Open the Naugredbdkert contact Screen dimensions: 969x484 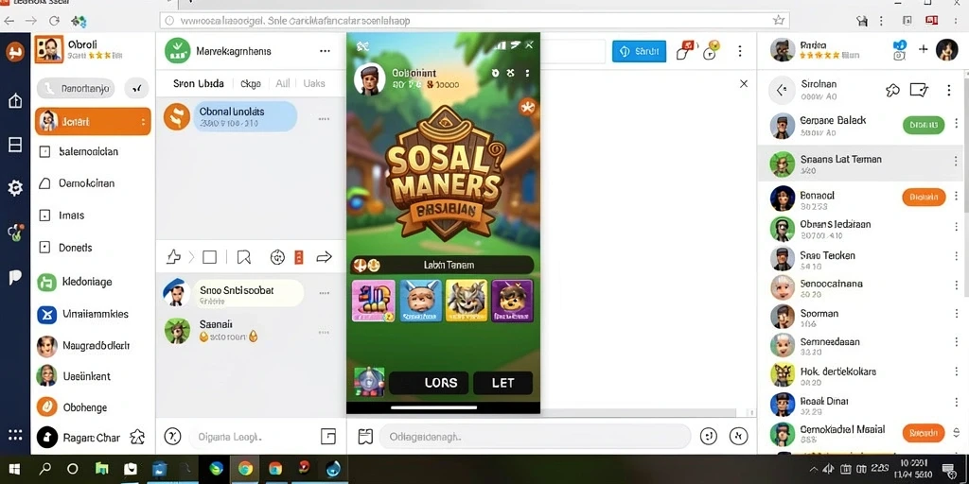click(x=93, y=346)
